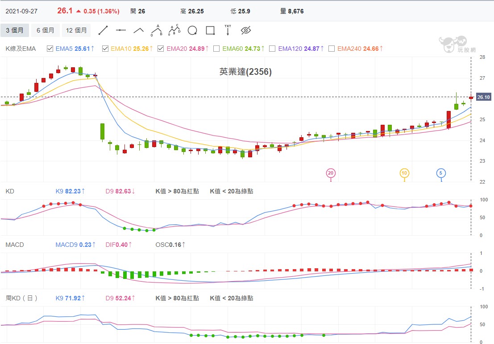Switch to 12 個月 range
This screenshot has height=344, width=494.
tap(76, 30)
